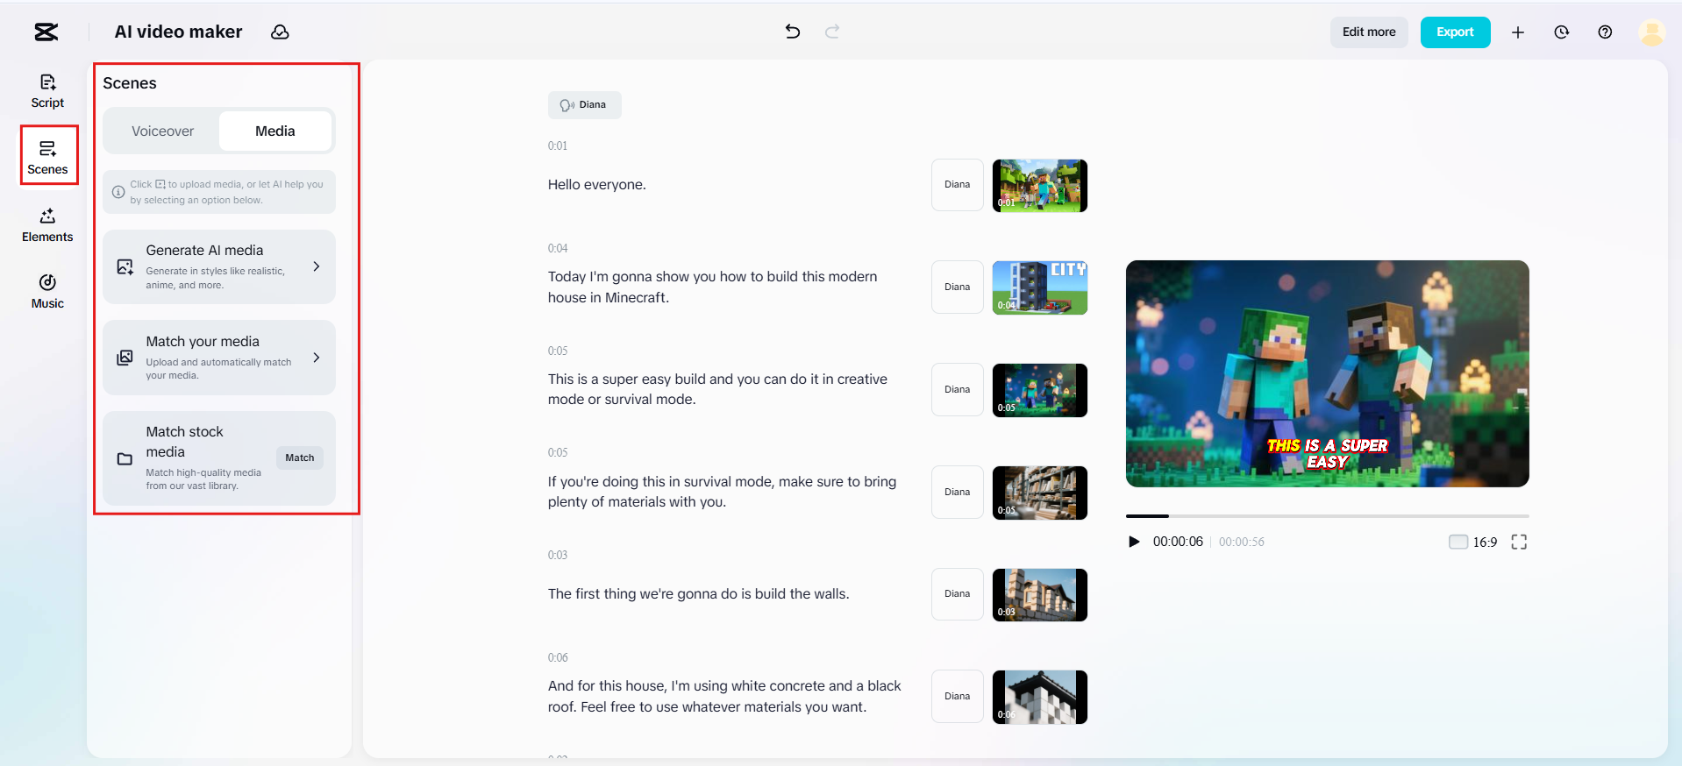Click script text 'The first thing we're gonna do'
The width and height of the screenshot is (1682, 766).
click(699, 594)
